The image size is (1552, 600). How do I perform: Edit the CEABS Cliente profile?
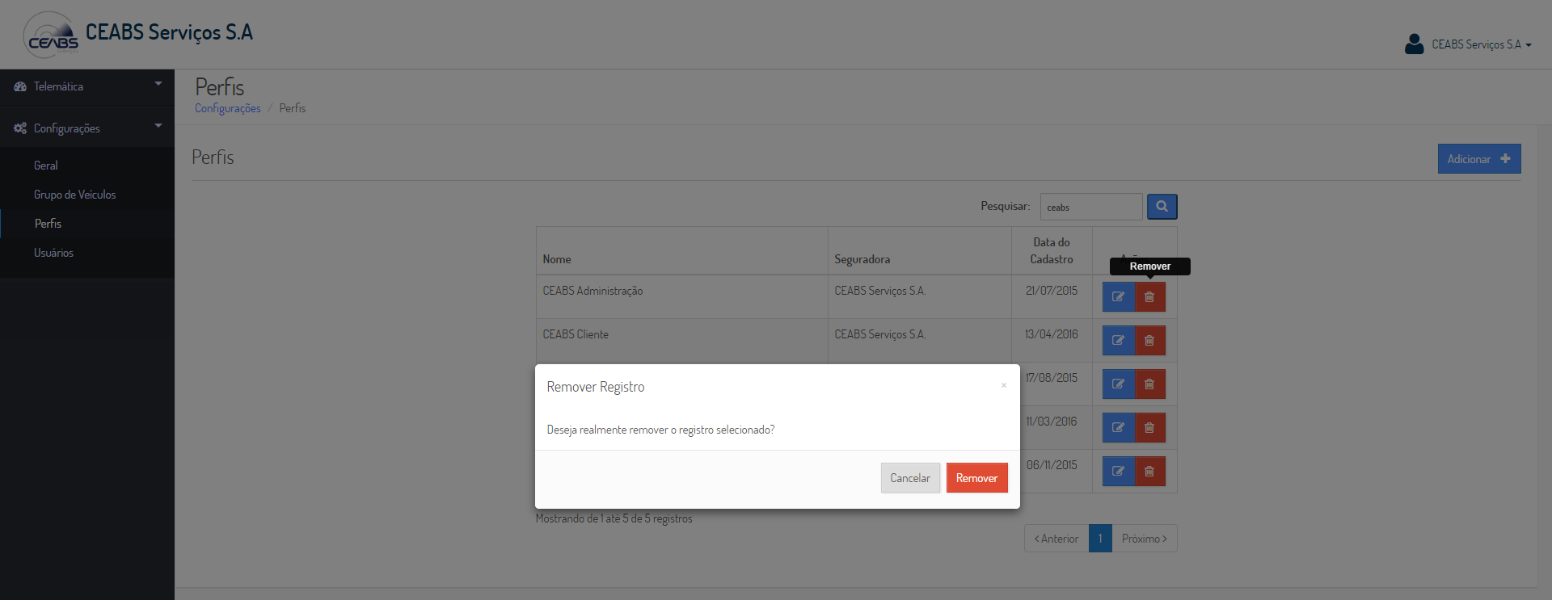pyautogui.click(x=1118, y=340)
